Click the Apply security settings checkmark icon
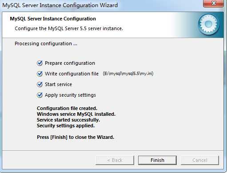Image resolution: width=227 pixels, height=173 pixels. click(40, 95)
